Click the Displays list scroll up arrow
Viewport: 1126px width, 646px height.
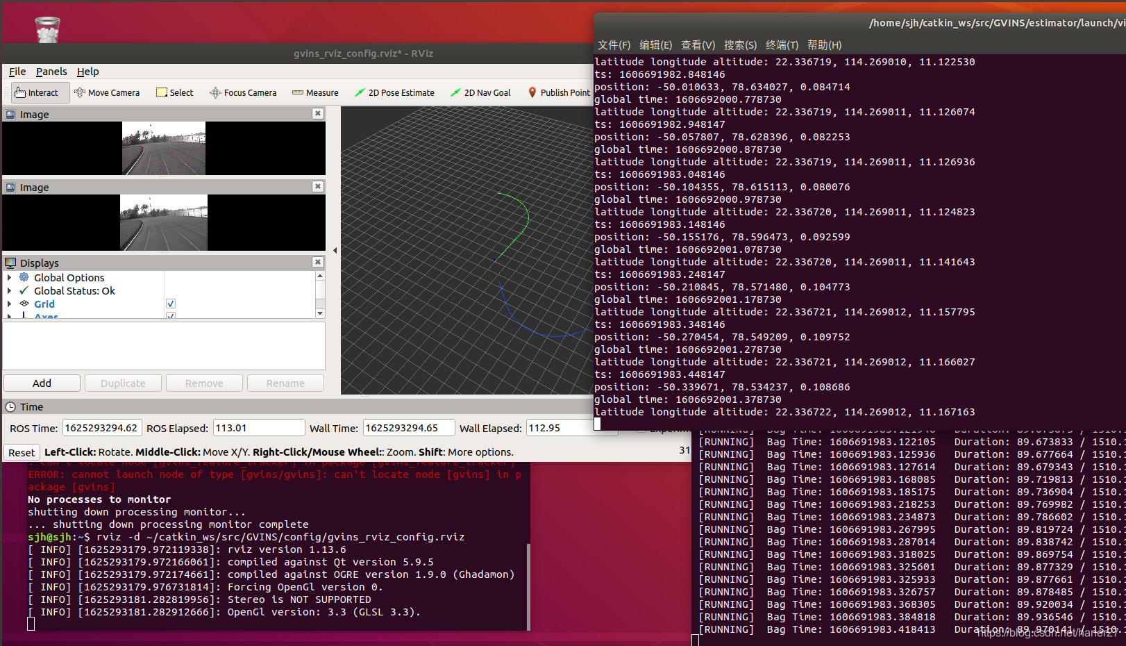[x=320, y=276]
